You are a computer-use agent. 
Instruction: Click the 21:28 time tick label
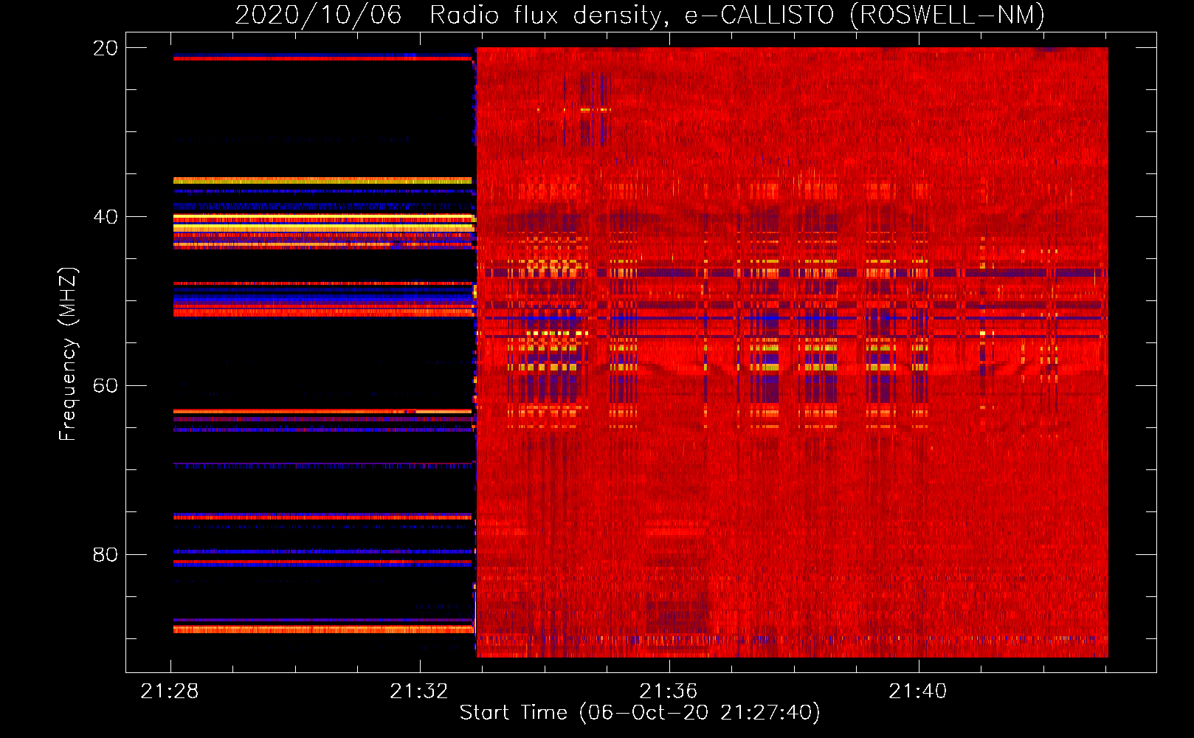(170, 692)
